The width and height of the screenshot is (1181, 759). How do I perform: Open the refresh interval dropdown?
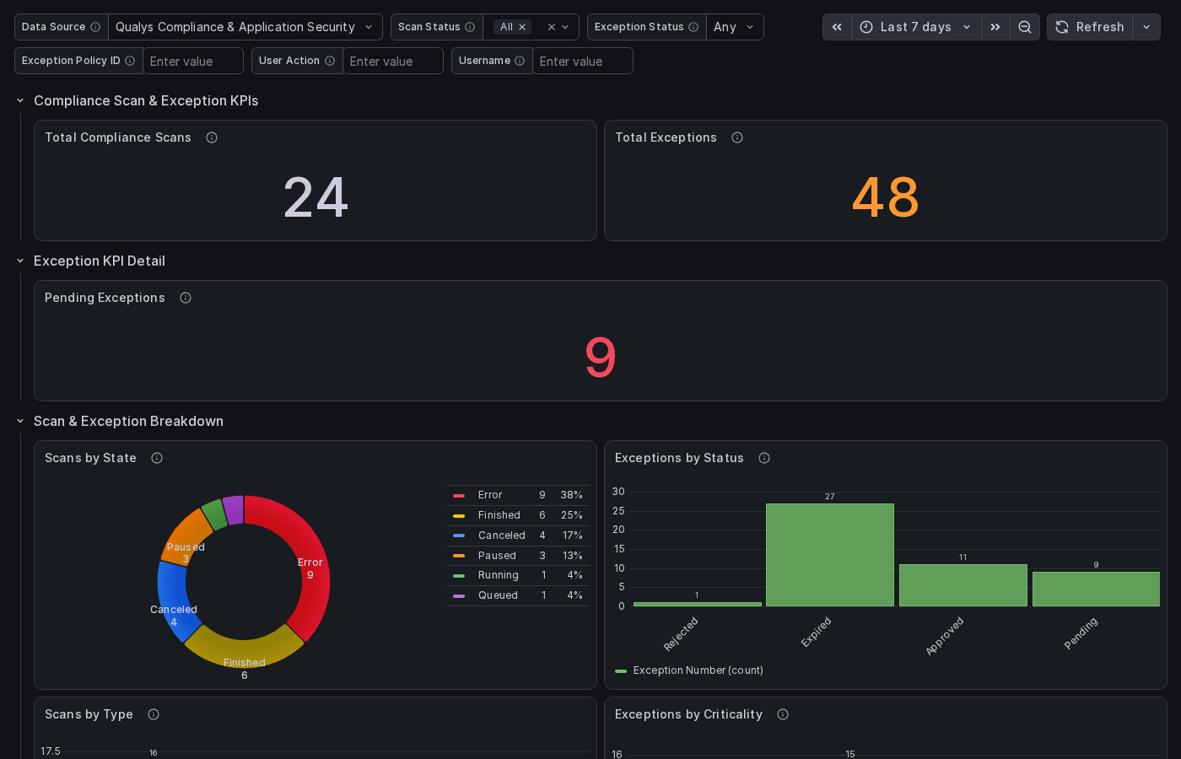click(x=1146, y=27)
